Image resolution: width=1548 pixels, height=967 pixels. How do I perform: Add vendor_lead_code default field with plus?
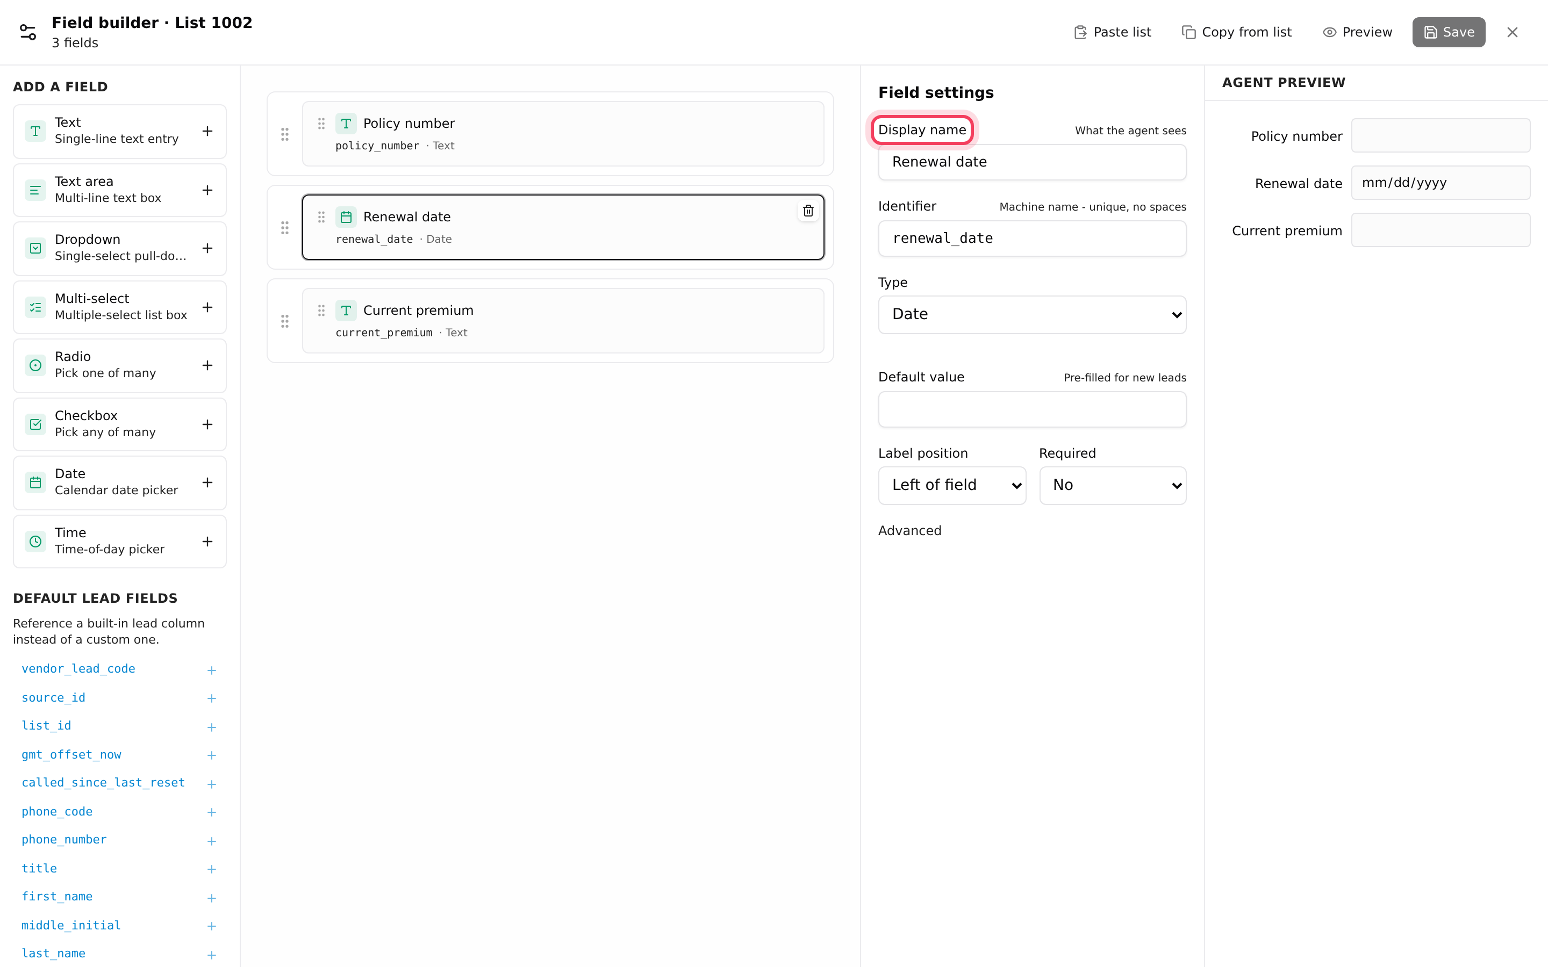point(212,669)
